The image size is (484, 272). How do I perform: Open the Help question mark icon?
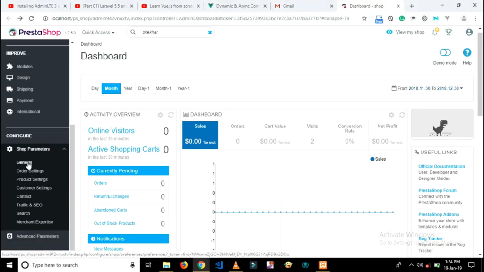pos(467,52)
